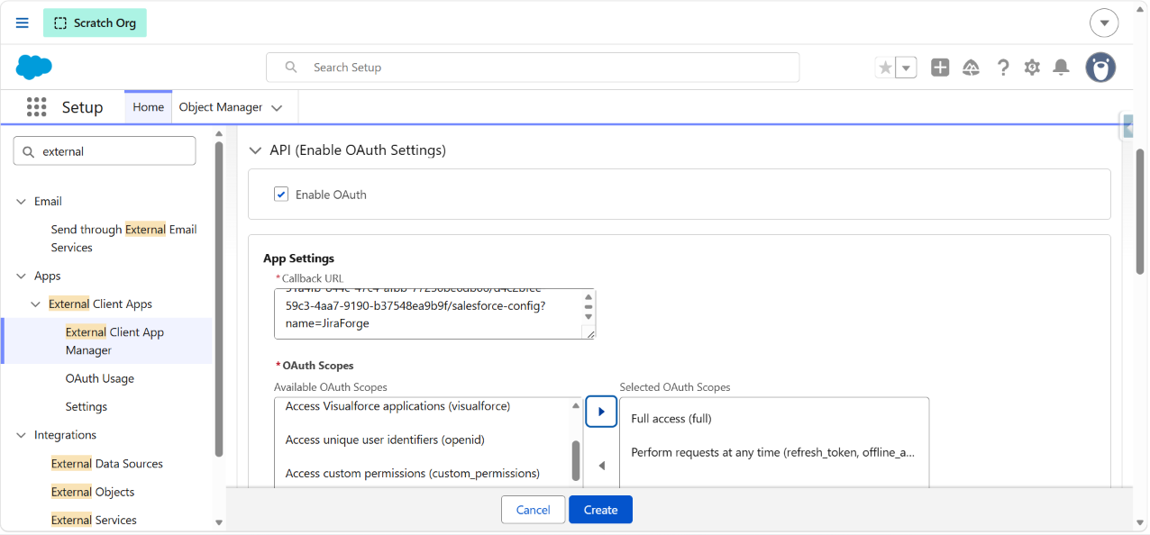This screenshot has width=1150, height=535.
Task: Switch to the Home tab
Action: [x=148, y=107]
